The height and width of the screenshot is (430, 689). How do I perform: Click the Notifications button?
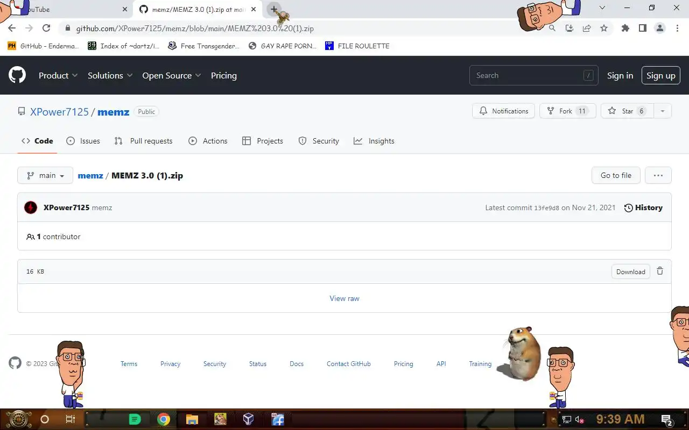[504, 111]
